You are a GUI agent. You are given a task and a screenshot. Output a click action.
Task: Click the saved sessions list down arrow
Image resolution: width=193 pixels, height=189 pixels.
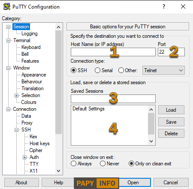(x=151, y=141)
